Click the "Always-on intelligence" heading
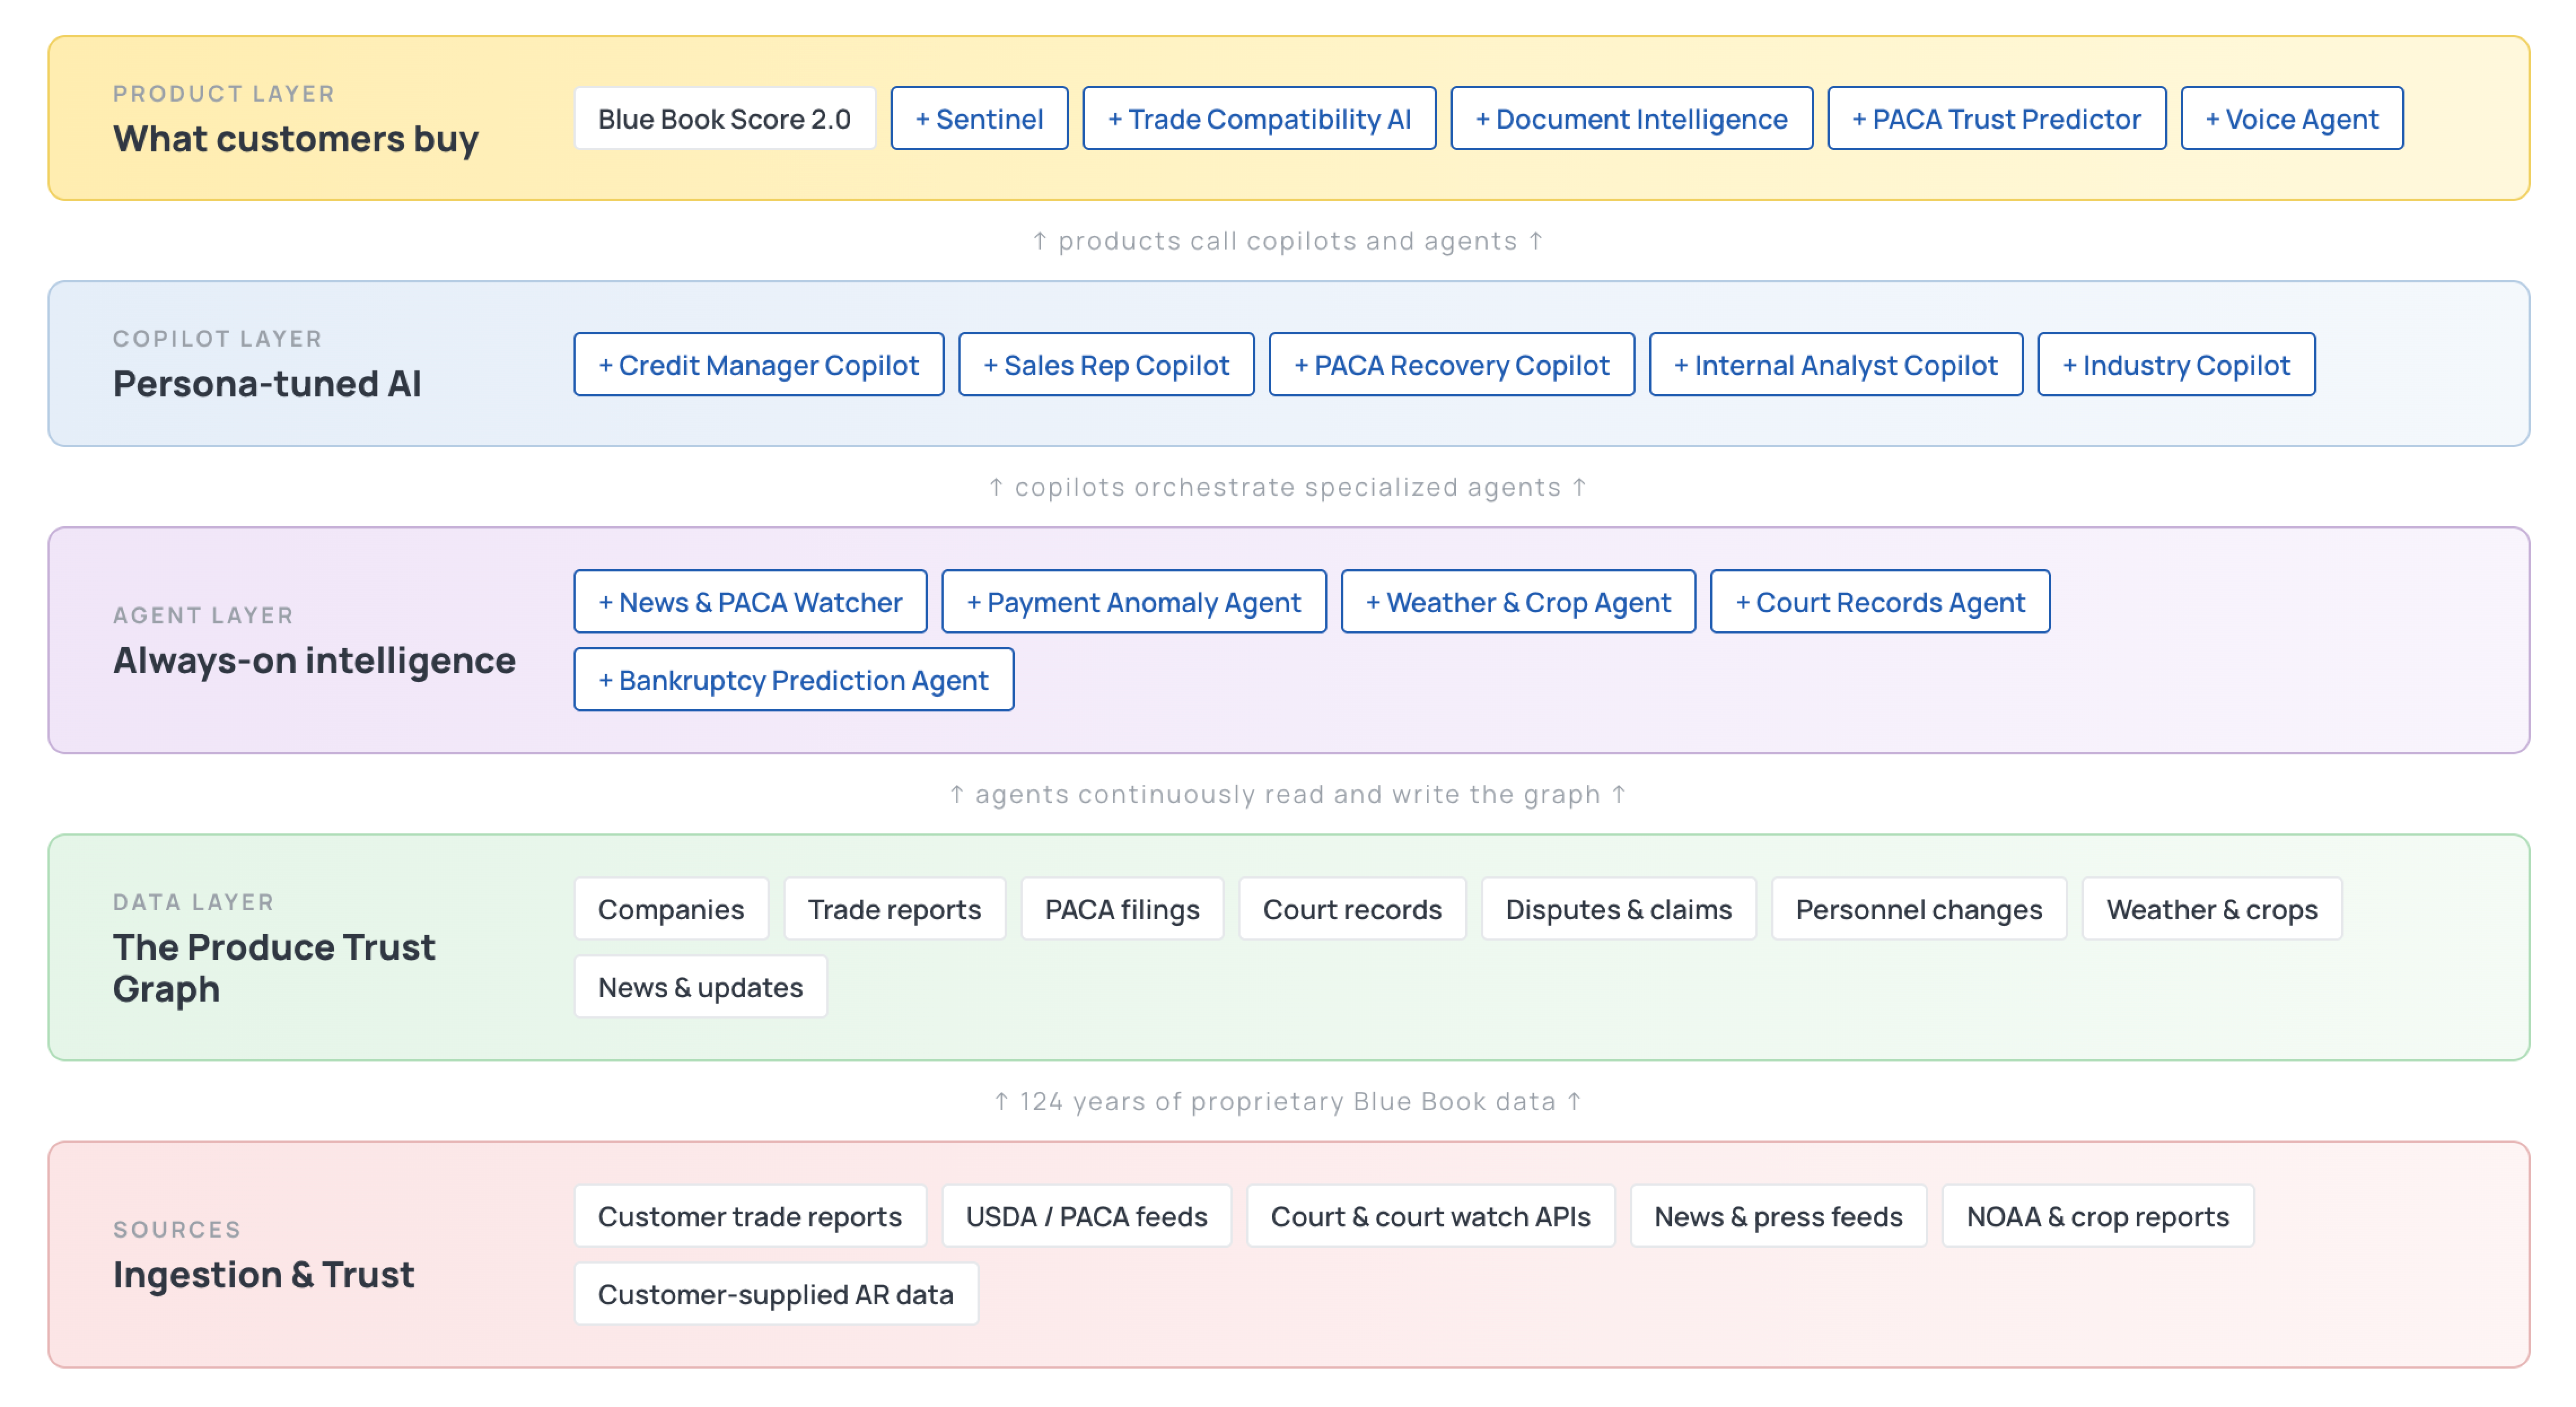Image resolution: width=2576 pixels, height=1407 pixels. [x=314, y=660]
